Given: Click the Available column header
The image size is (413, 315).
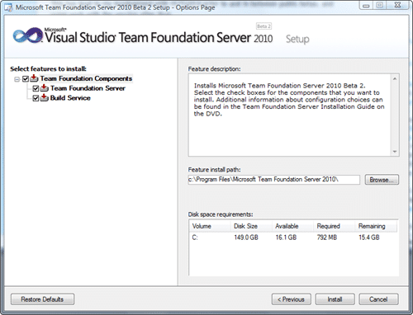Looking at the screenshot, I should tap(292, 226).
